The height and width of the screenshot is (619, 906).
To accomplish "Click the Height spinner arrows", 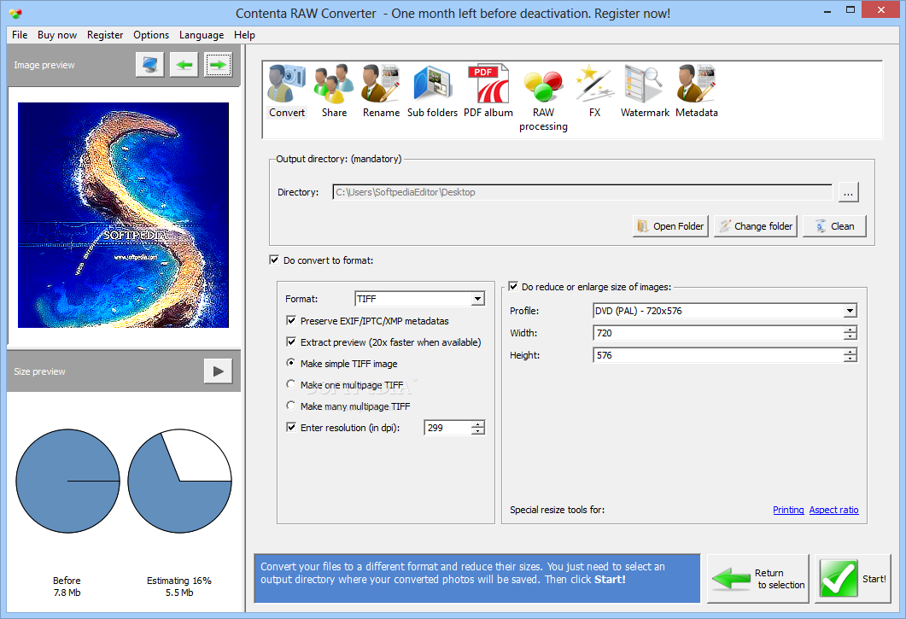I will [850, 355].
